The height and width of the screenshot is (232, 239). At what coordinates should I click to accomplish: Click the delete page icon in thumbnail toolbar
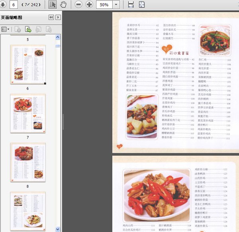(18, 29)
